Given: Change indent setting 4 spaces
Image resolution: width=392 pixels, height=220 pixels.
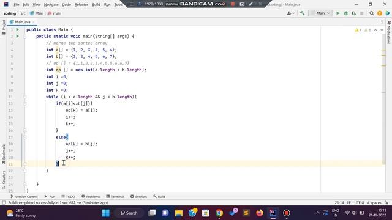Looking at the screenshot, I should 374,202.
